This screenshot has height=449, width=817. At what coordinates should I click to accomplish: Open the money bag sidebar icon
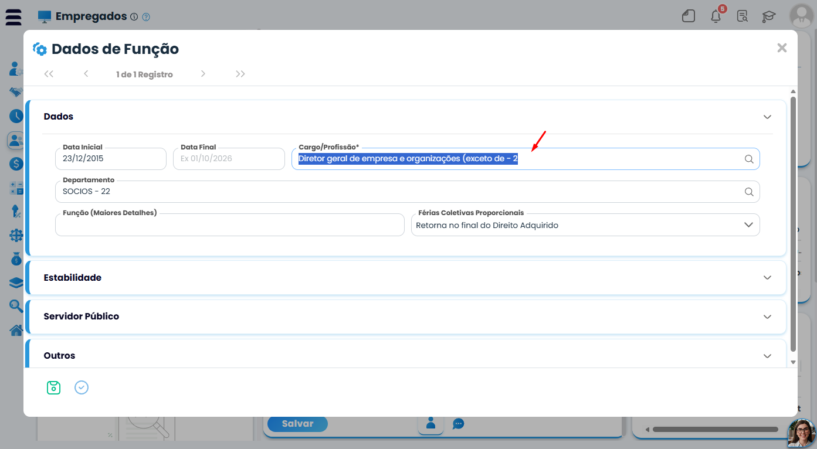coord(16,258)
